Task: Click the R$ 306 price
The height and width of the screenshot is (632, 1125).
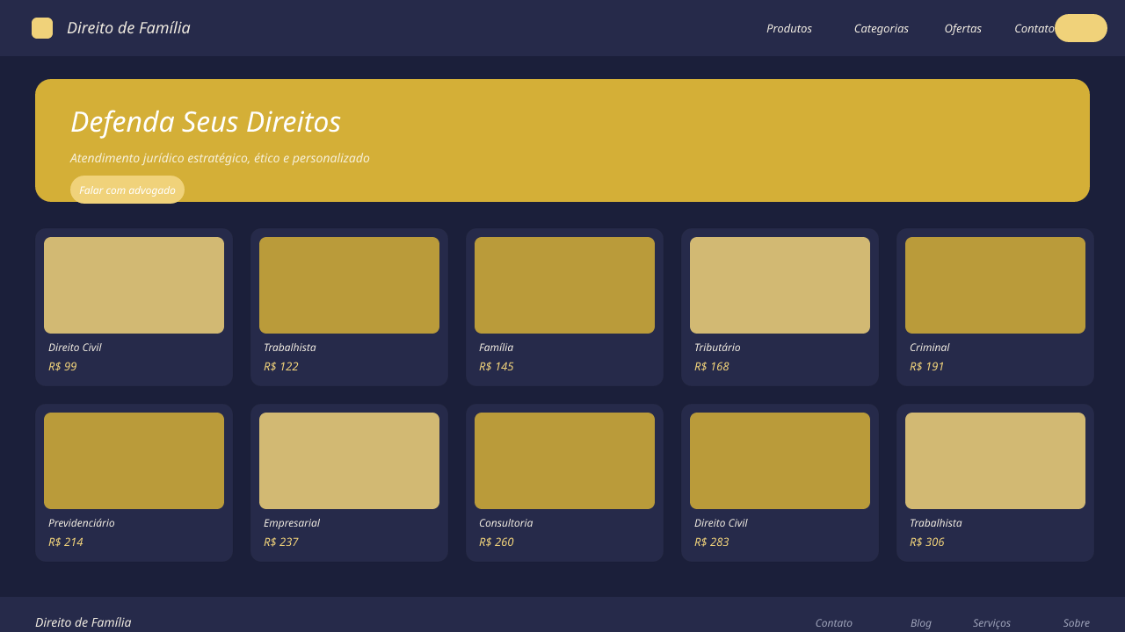Action: 927,542
